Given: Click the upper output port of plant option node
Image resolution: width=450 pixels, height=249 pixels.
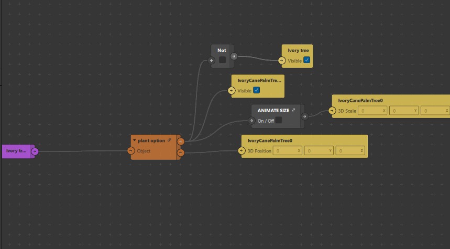Looking at the screenshot, I should pyautogui.click(x=181, y=141).
